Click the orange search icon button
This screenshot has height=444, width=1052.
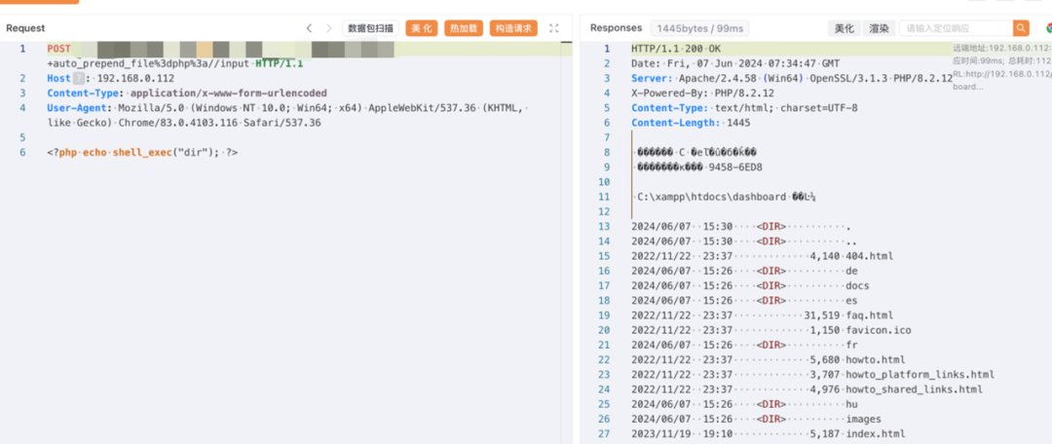1021,28
